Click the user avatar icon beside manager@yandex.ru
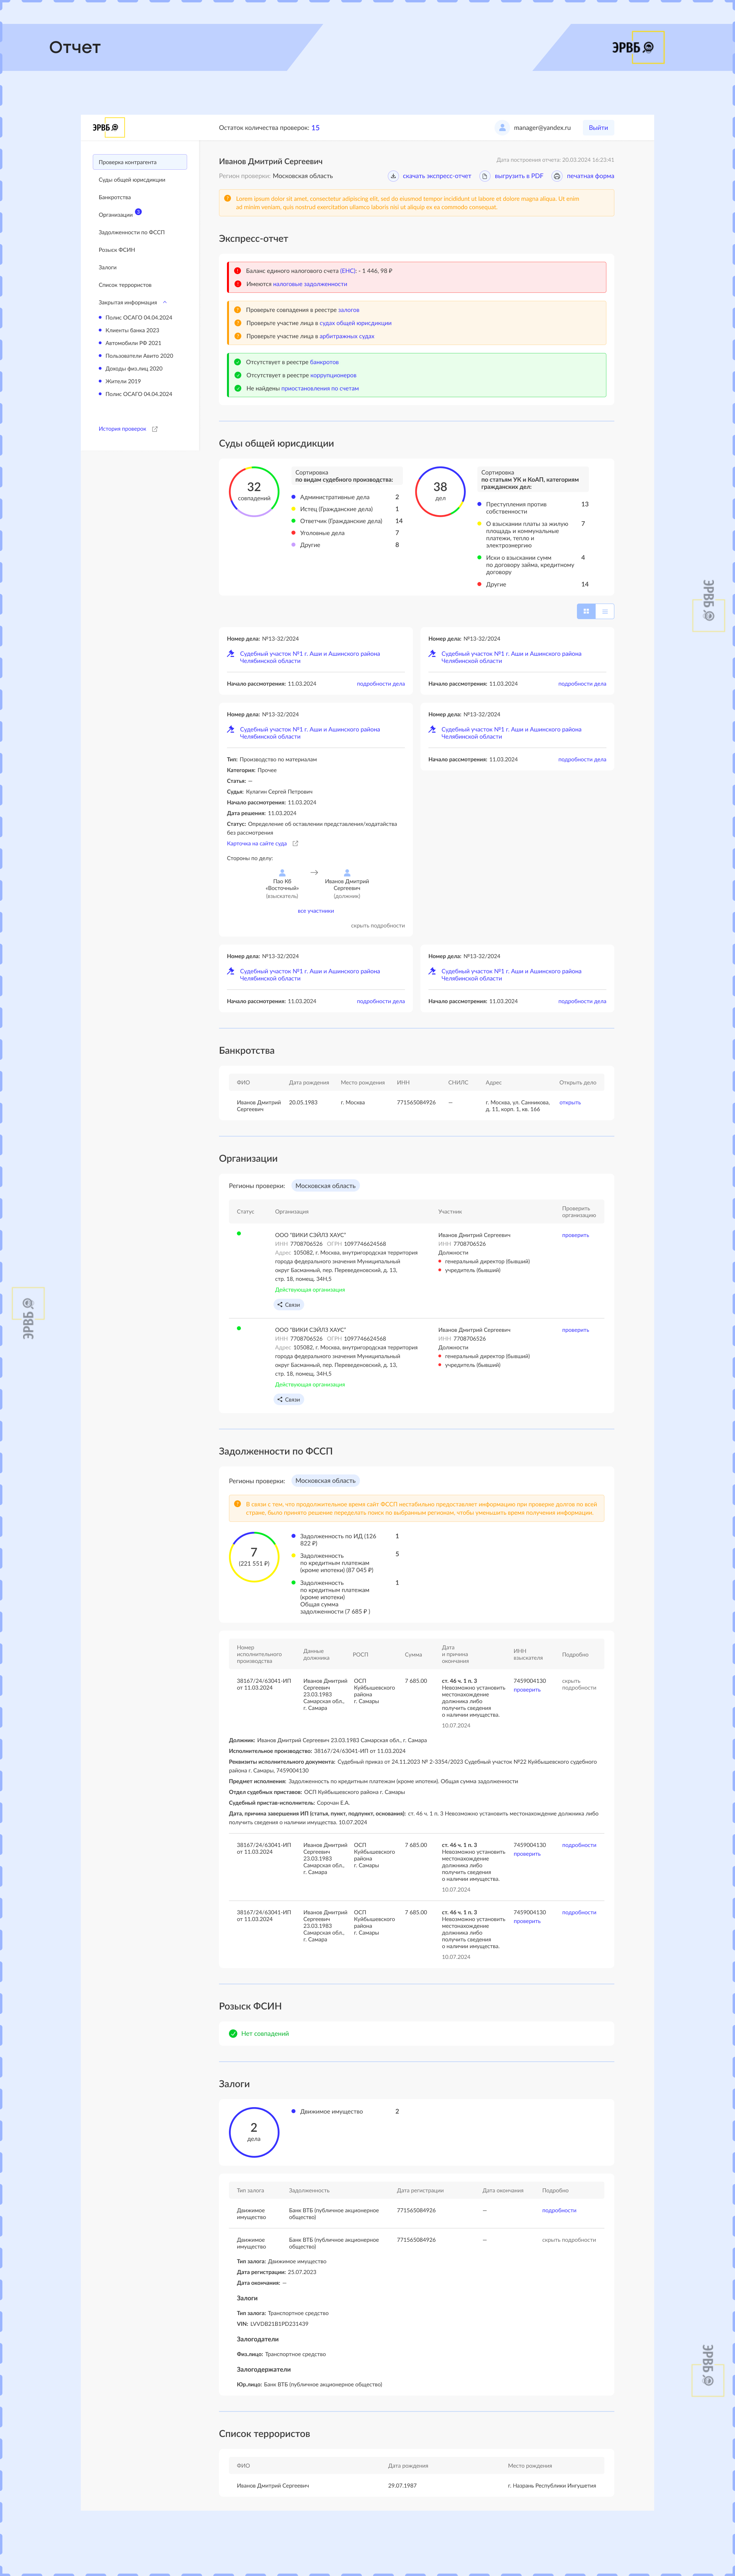The width and height of the screenshot is (735, 2576). tap(502, 128)
